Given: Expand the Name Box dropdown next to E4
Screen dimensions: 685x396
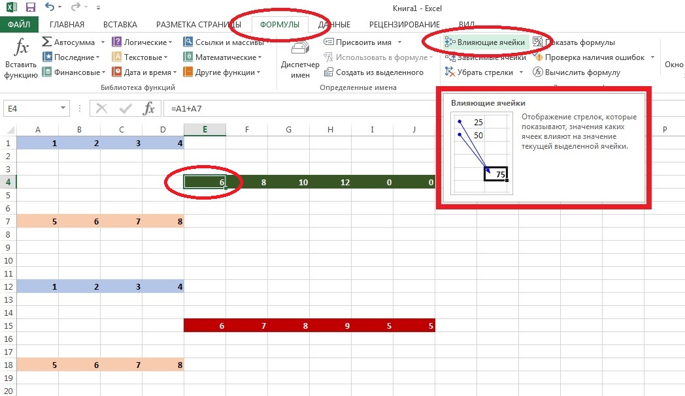Looking at the screenshot, I should click(x=63, y=108).
